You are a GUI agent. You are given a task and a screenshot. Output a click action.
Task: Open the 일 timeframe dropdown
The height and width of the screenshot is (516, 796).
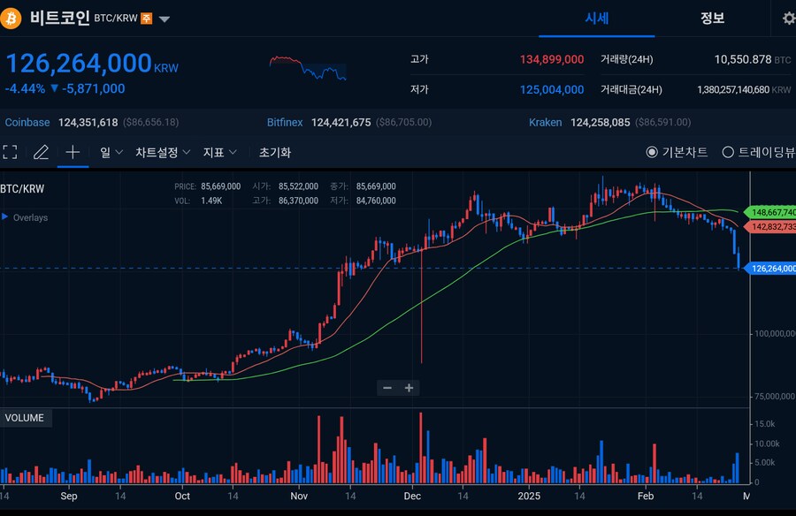point(111,152)
